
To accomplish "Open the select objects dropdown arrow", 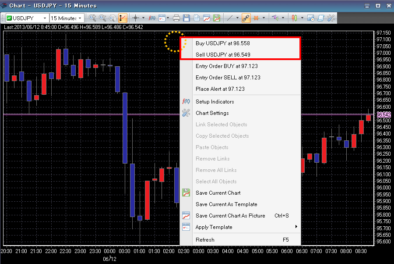I will click(x=283, y=18).
